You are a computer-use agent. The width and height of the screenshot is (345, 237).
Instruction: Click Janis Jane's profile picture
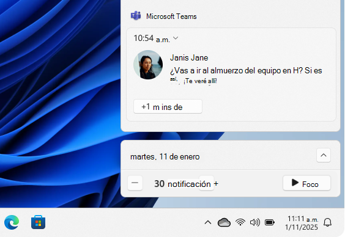(148, 65)
